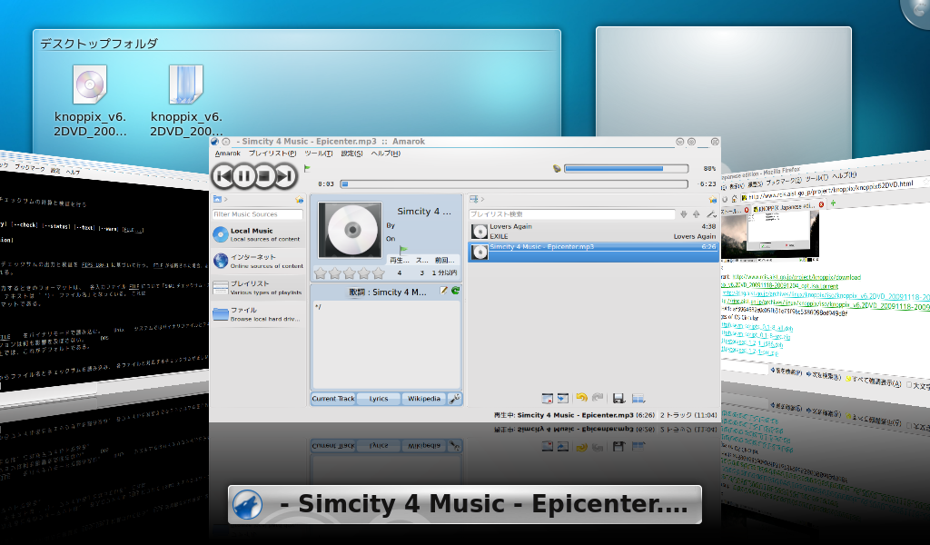
Task: Click the down arrow for next search result
Action: tap(683, 214)
